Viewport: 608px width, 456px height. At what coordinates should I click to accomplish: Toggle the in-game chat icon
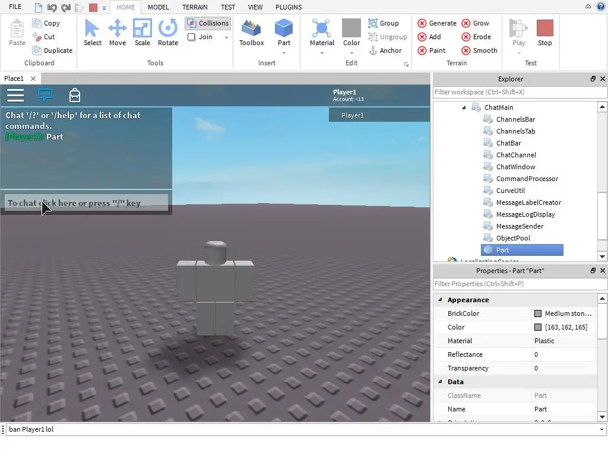45,95
